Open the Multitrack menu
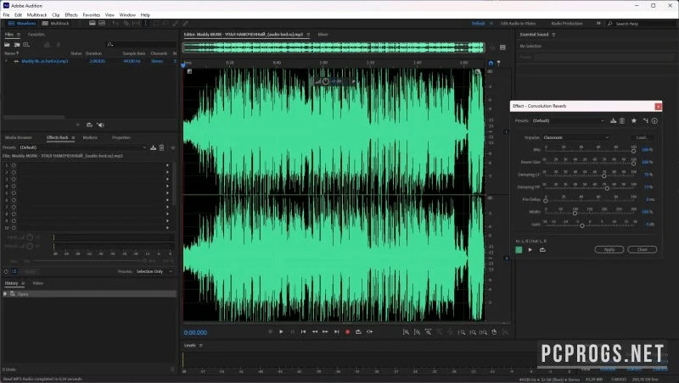 (36, 14)
